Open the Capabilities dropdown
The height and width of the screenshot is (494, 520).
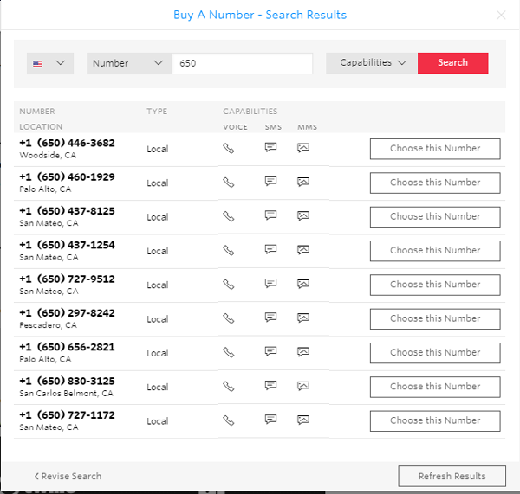click(x=372, y=63)
